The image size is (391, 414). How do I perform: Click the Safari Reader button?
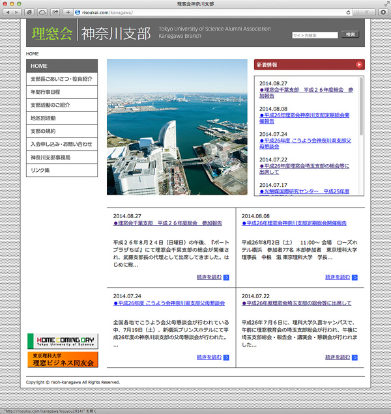tap(364, 12)
